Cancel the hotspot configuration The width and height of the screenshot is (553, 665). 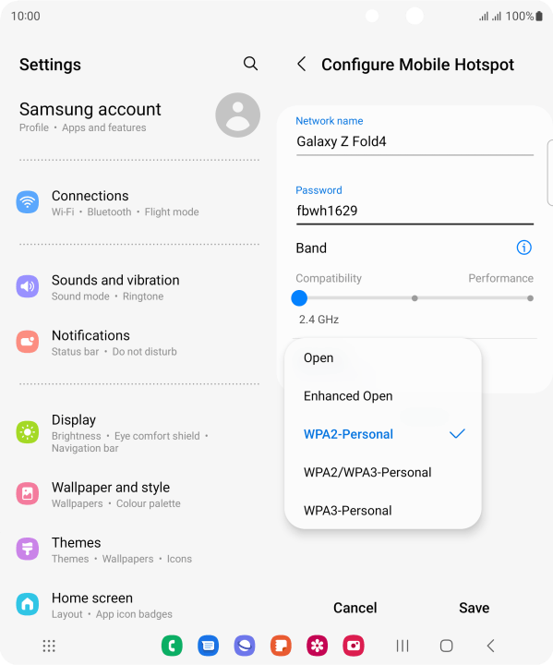pyautogui.click(x=355, y=608)
